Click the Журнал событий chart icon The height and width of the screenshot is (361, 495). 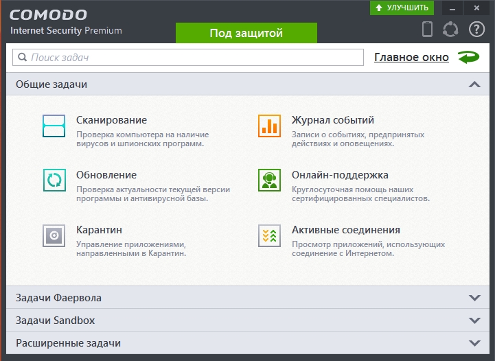(269, 126)
